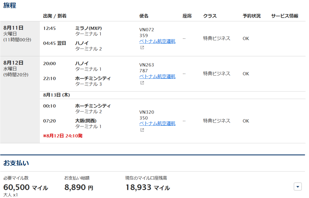Select the 便名 column header
309x198 pixels.
(x=144, y=16)
